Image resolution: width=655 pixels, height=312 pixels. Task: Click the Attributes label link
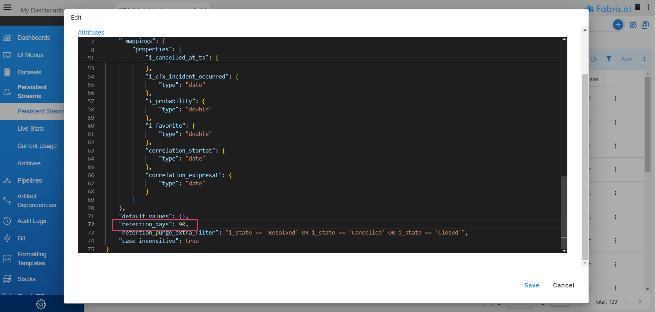[91, 33]
